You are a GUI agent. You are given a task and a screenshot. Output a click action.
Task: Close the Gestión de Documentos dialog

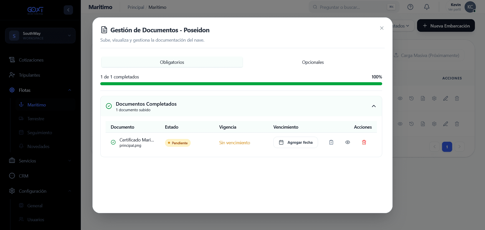pos(382,28)
